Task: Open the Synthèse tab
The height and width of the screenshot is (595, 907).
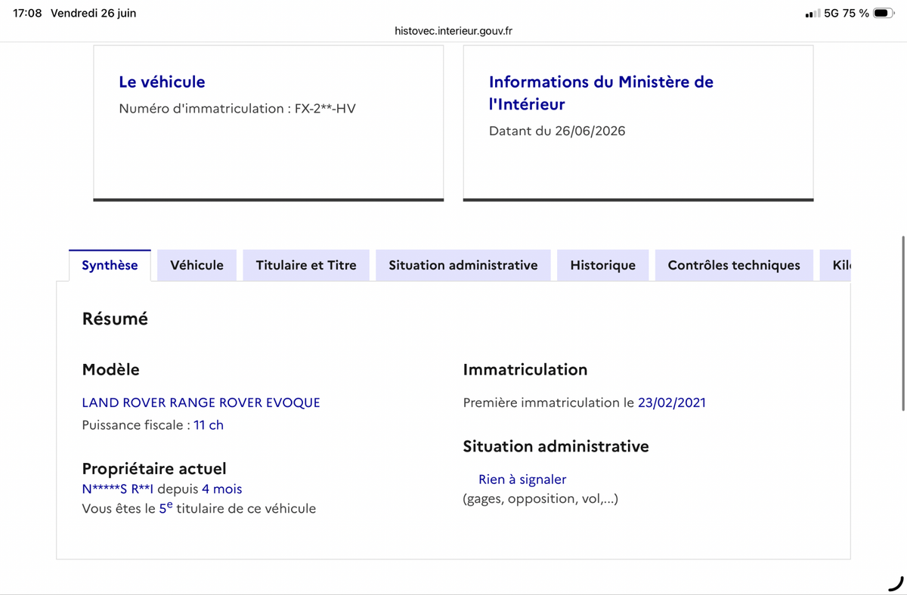Action: pyautogui.click(x=110, y=265)
